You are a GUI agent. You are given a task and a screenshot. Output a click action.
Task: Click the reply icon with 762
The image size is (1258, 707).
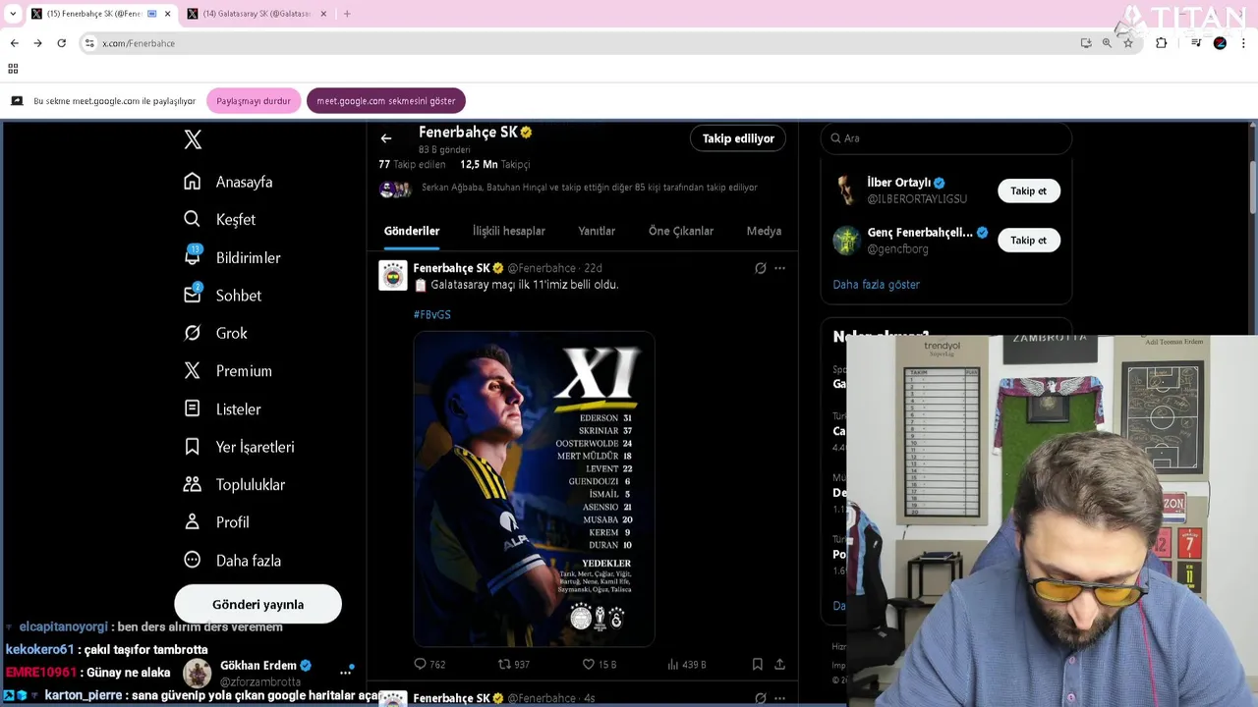click(x=429, y=665)
